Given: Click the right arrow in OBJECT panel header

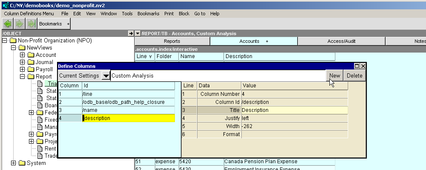Looking at the screenshot, I should pyautogui.click(x=131, y=33).
